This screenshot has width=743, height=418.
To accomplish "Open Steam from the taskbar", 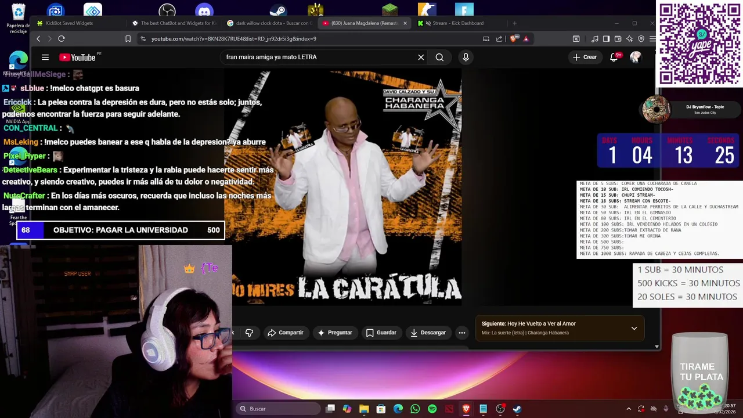I will pos(517,409).
